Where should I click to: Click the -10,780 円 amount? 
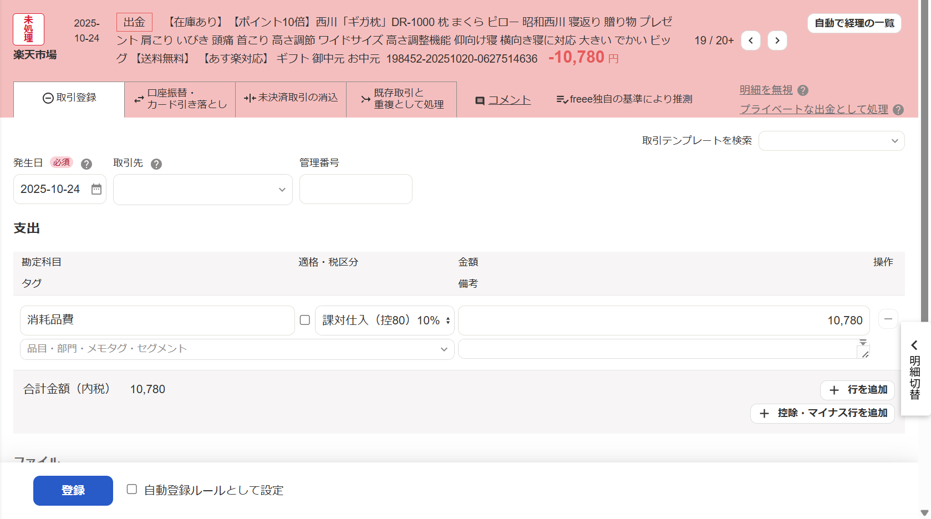pos(583,57)
